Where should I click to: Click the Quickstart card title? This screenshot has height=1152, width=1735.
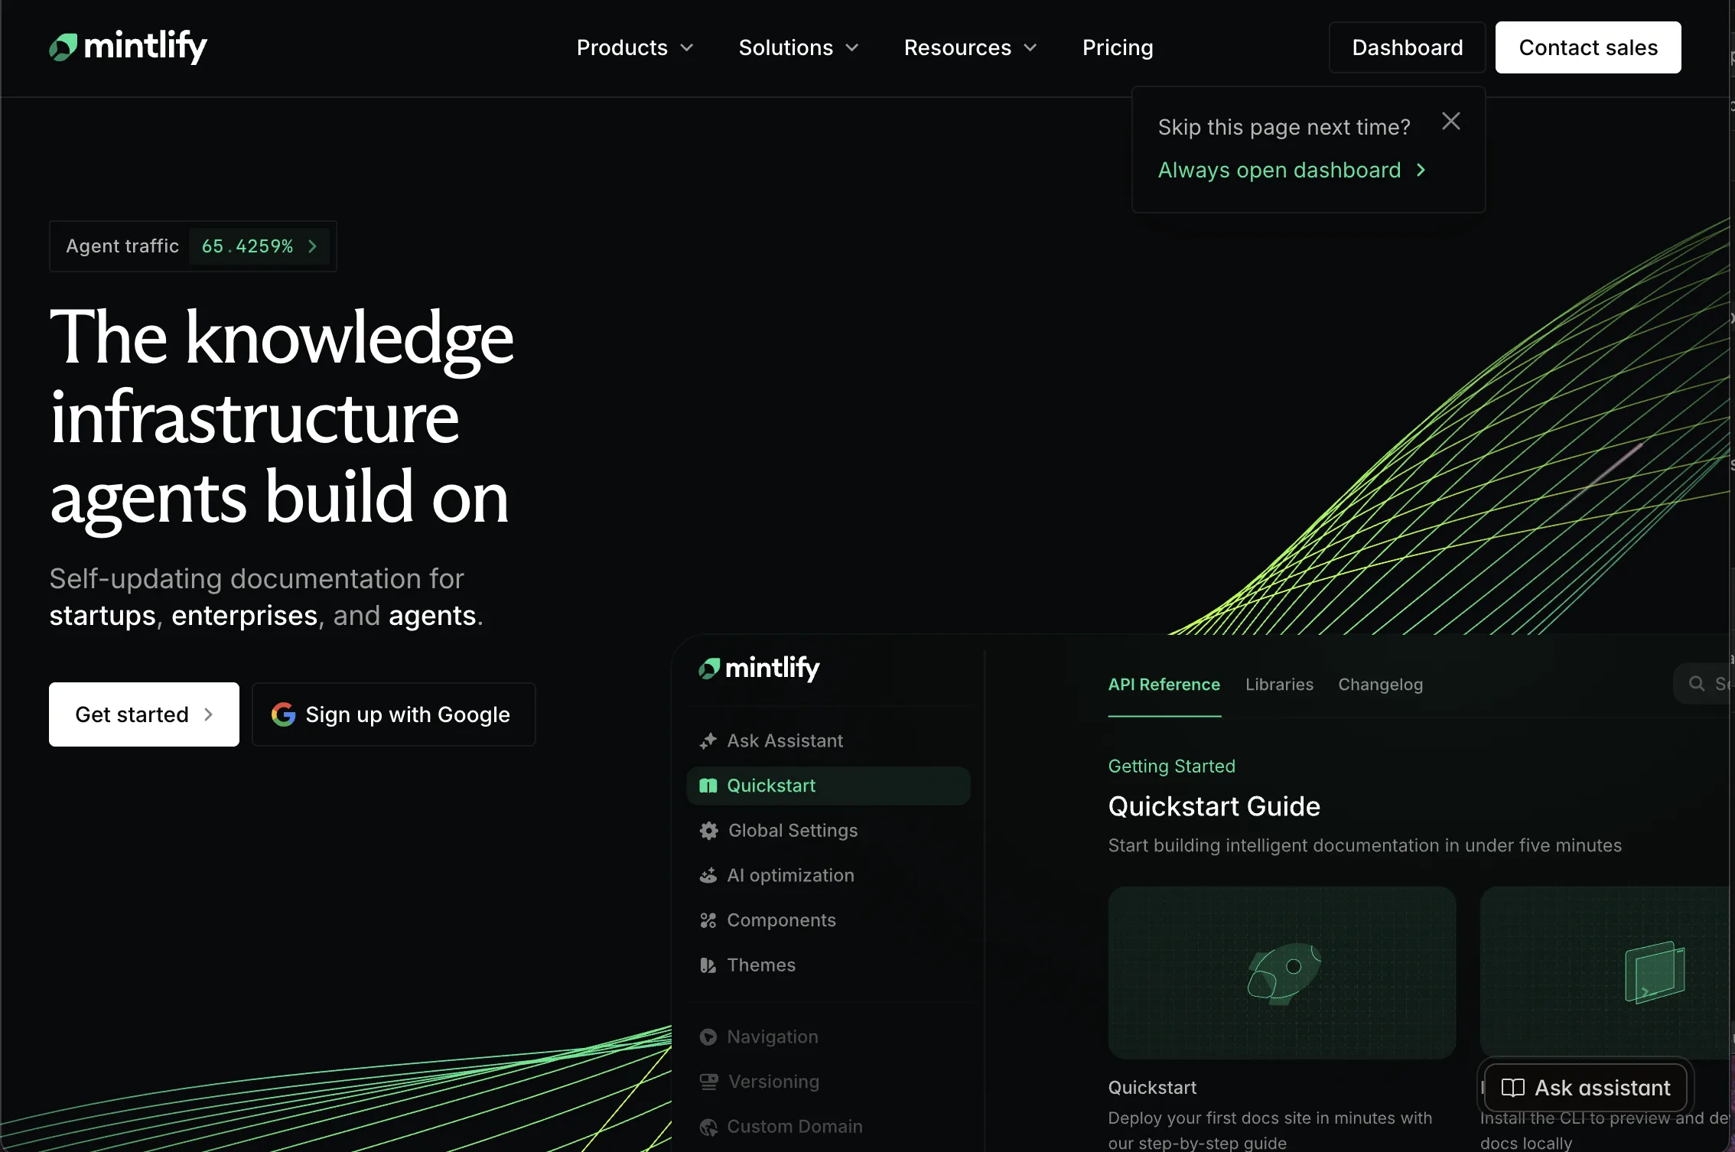coord(1152,1088)
